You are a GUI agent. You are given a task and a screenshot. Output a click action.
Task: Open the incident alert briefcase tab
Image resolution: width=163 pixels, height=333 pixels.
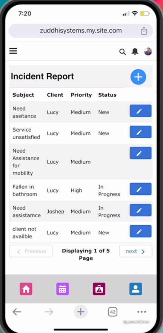[x=99, y=289]
